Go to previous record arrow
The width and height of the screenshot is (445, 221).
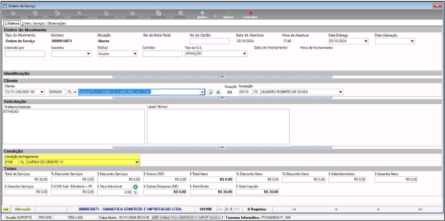[336, 209]
